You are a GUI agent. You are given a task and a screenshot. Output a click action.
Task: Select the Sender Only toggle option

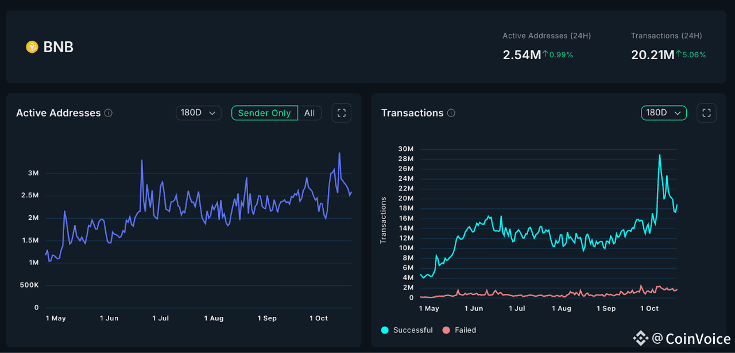[265, 113]
